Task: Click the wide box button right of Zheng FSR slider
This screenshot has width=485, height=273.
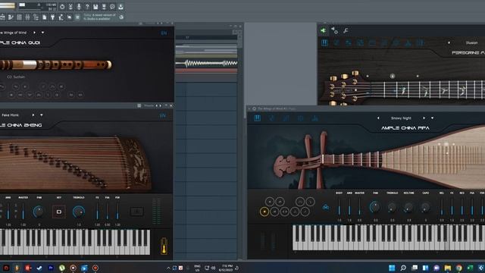Action: point(136,212)
